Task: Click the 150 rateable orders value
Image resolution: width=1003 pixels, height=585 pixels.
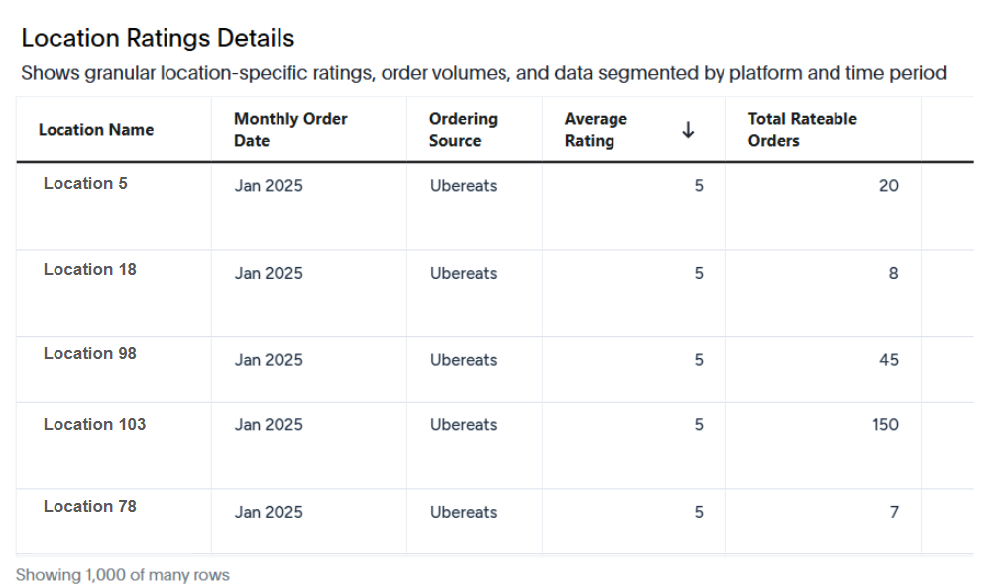Action: pos(885,425)
